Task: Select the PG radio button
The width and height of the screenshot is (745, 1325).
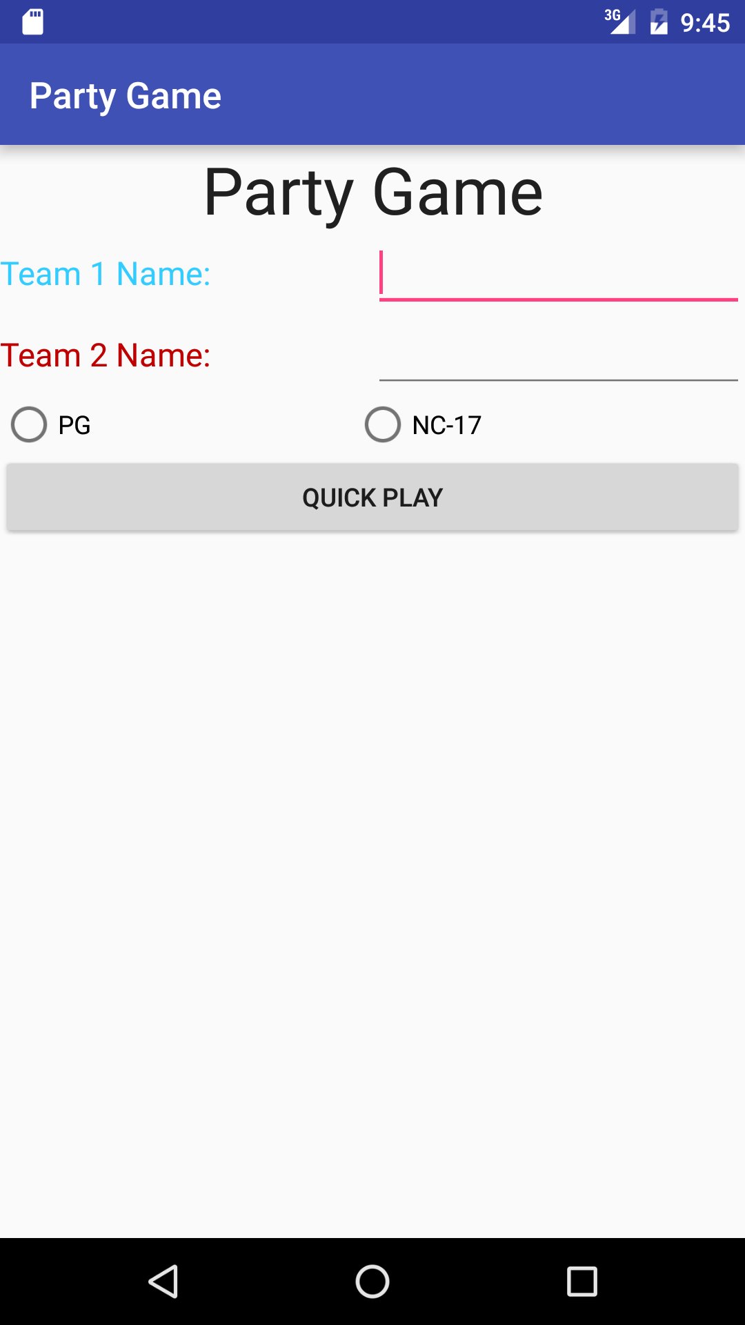Action: [x=29, y=424]
